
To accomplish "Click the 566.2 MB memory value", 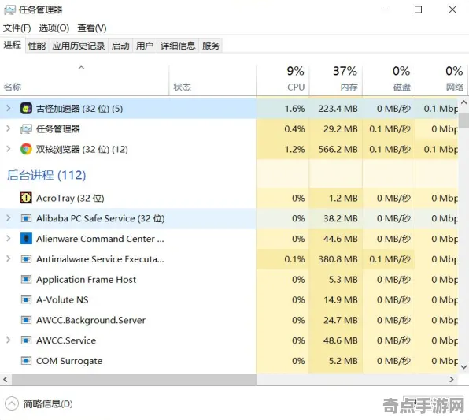I will [x=338, y=149].
